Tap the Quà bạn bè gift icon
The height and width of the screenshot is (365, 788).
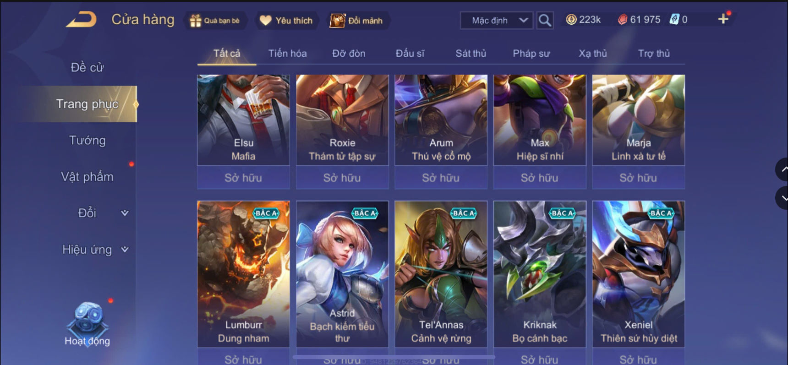click(196, 21)
